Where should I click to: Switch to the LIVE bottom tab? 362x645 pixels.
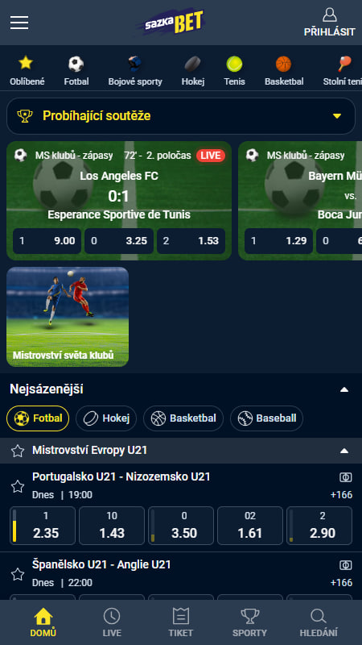click(x=112, y=622)
